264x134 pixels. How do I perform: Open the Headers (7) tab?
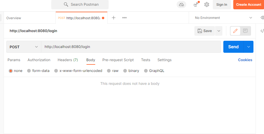pos(68,60)
